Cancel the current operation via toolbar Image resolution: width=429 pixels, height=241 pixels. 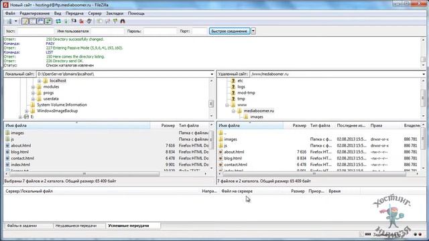point(74,21)
